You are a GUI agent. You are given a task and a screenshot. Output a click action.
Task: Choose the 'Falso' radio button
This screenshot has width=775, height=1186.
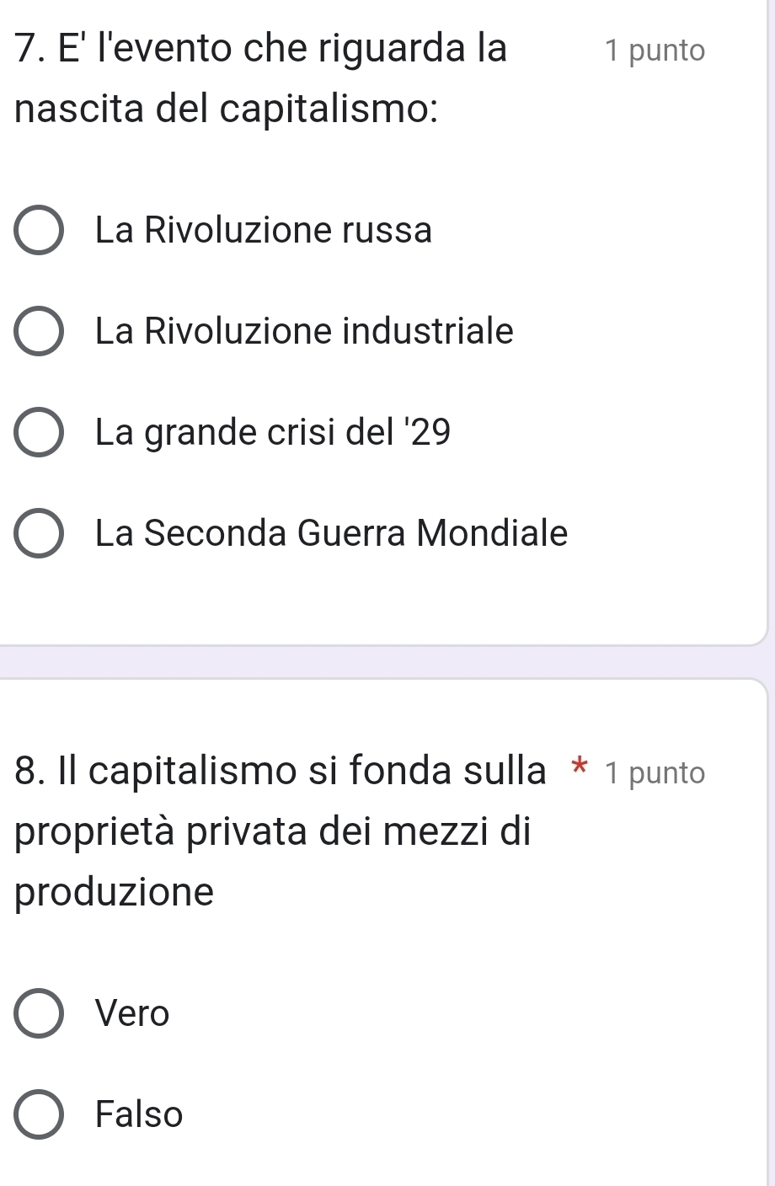coord(38,1116)
